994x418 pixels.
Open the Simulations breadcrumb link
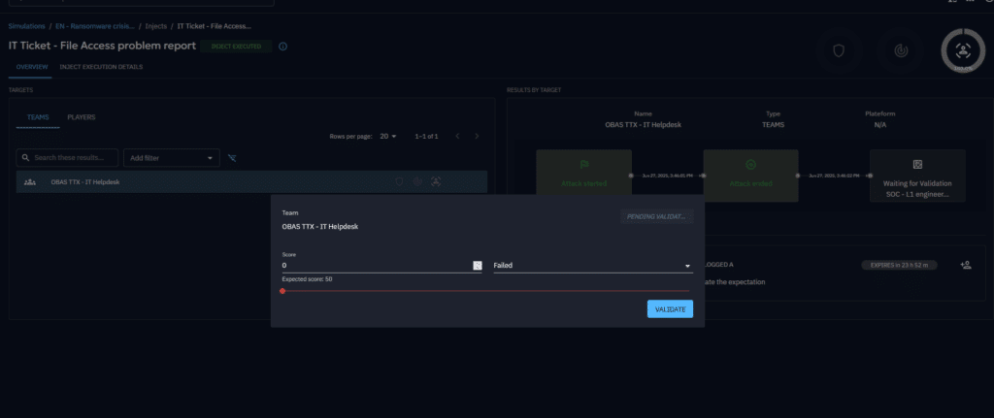[27, 26]
